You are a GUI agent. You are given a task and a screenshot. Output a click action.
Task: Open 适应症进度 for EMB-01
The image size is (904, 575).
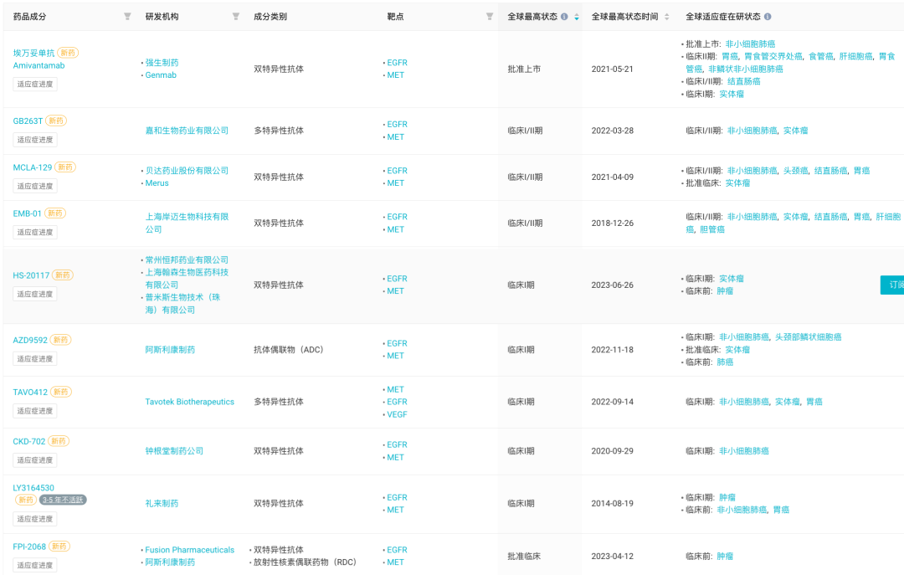[x=35, y=232]
